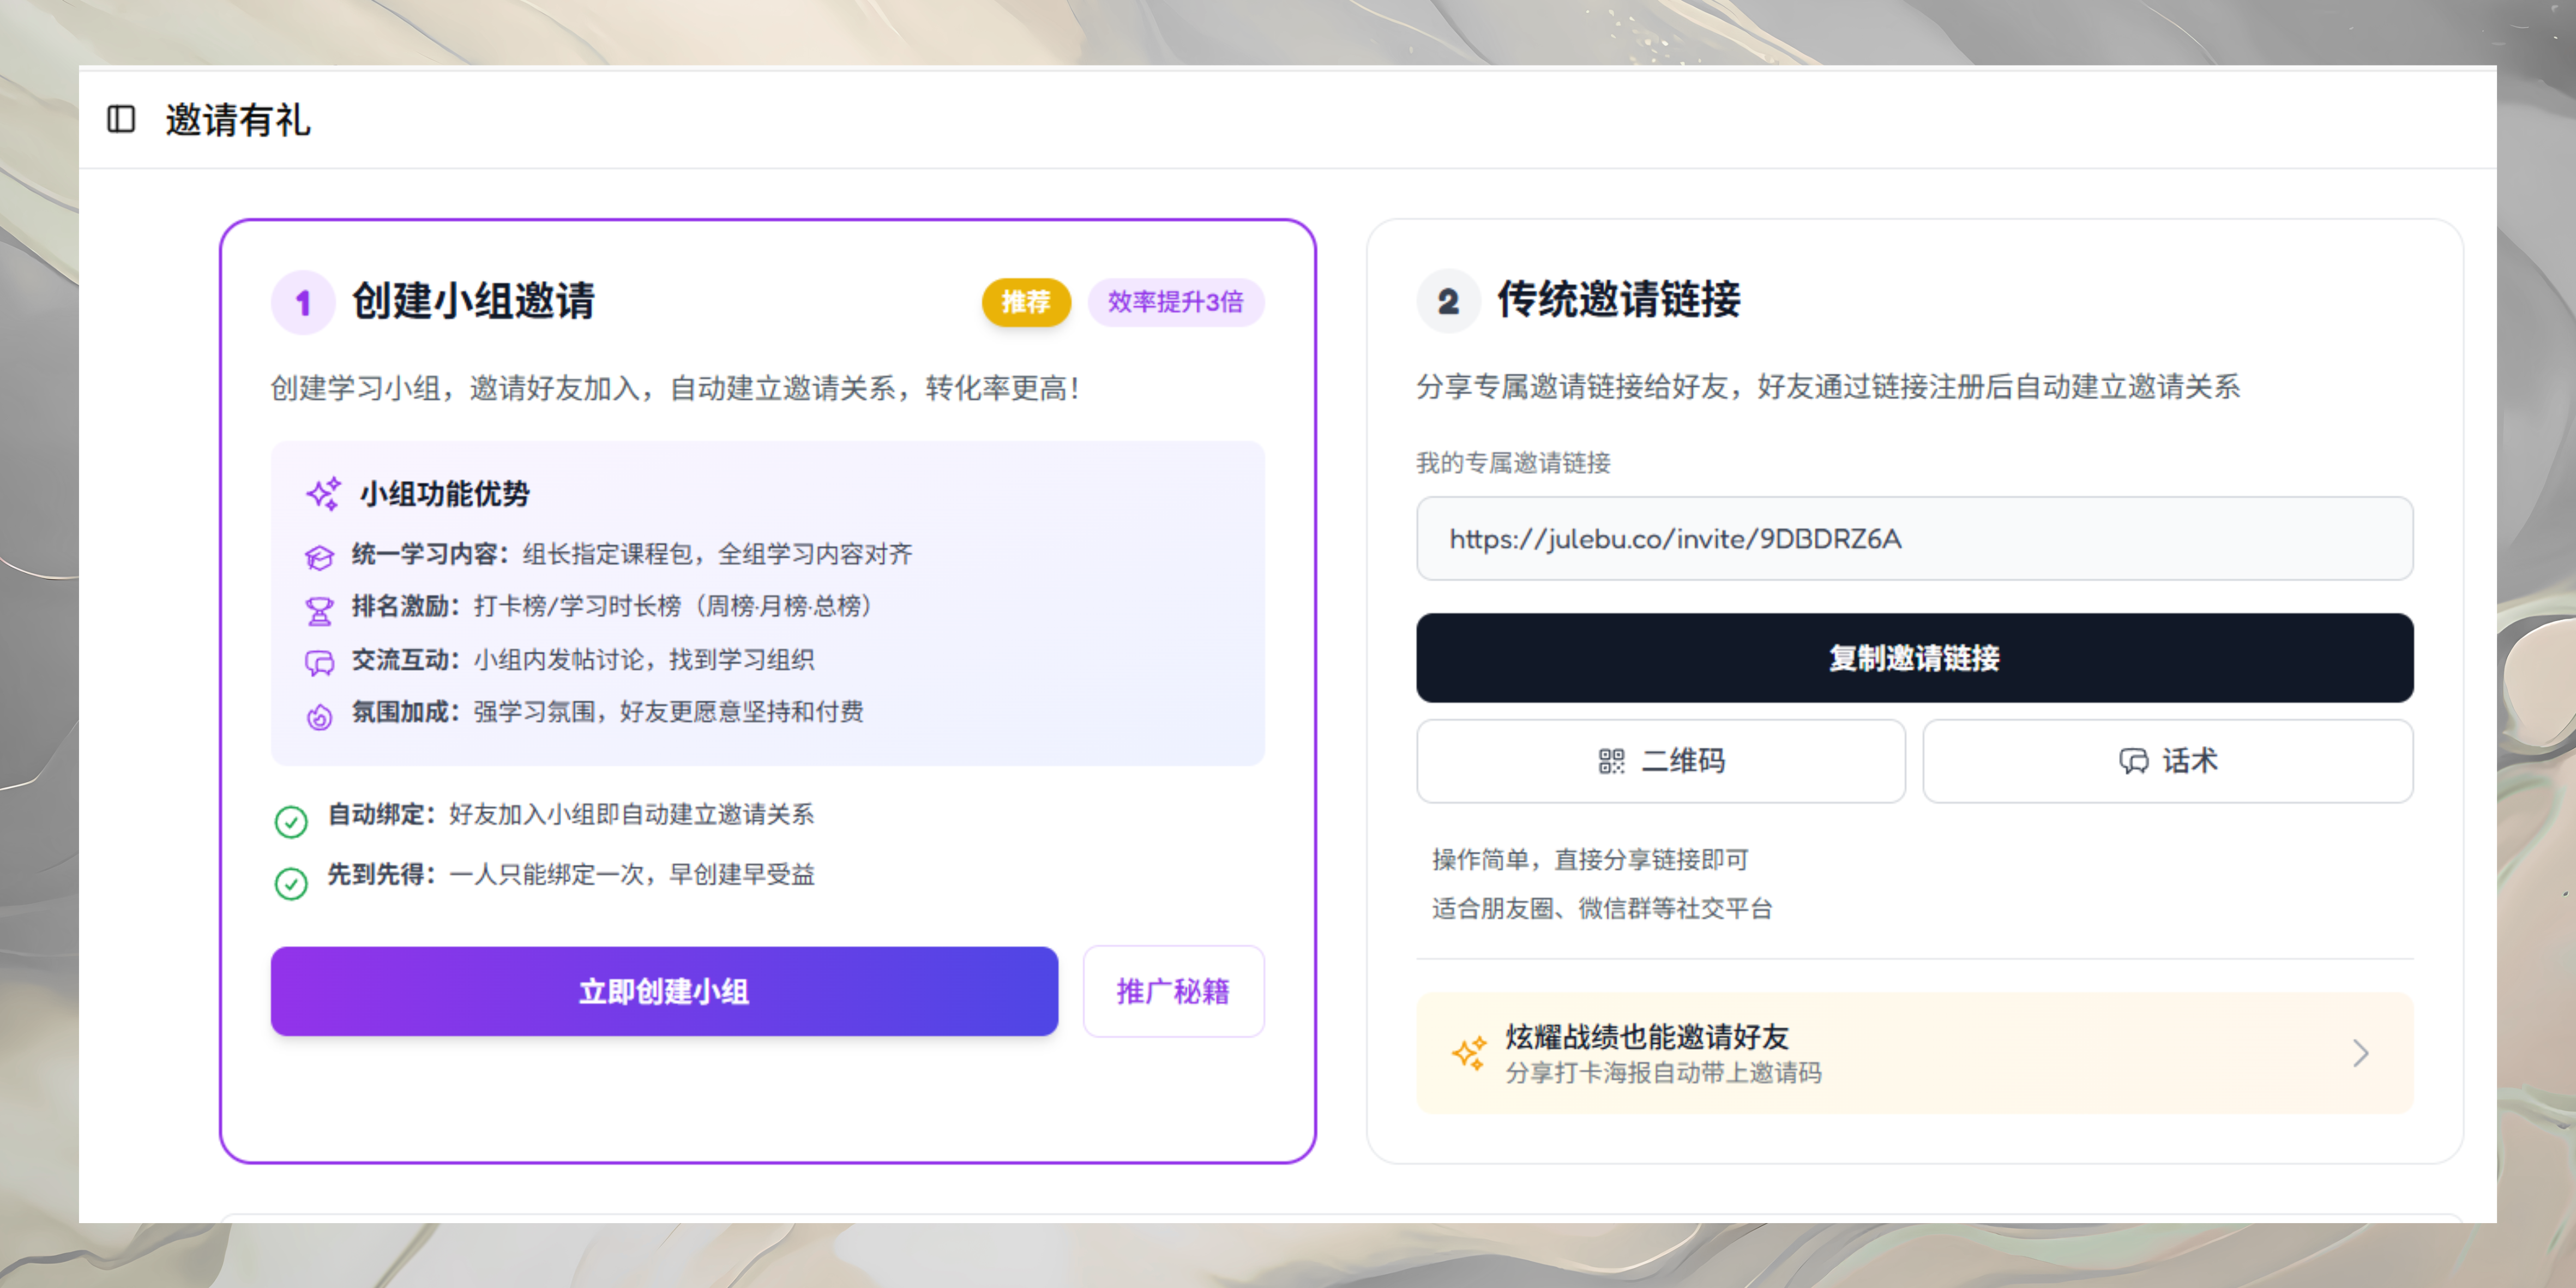
Task: Click the QR code icon in 二维码 button
Action: 1611,761
